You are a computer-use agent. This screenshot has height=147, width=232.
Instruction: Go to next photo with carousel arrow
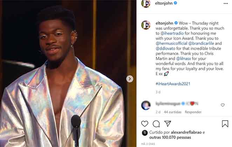[130, 79]
